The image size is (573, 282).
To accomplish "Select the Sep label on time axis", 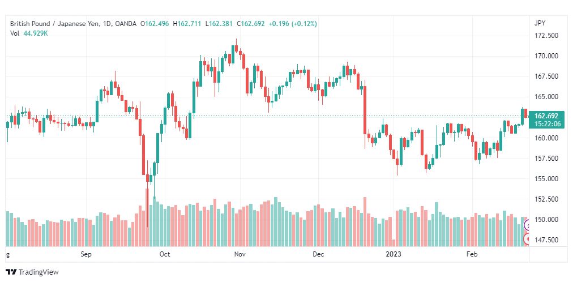I will coord(86,254).
